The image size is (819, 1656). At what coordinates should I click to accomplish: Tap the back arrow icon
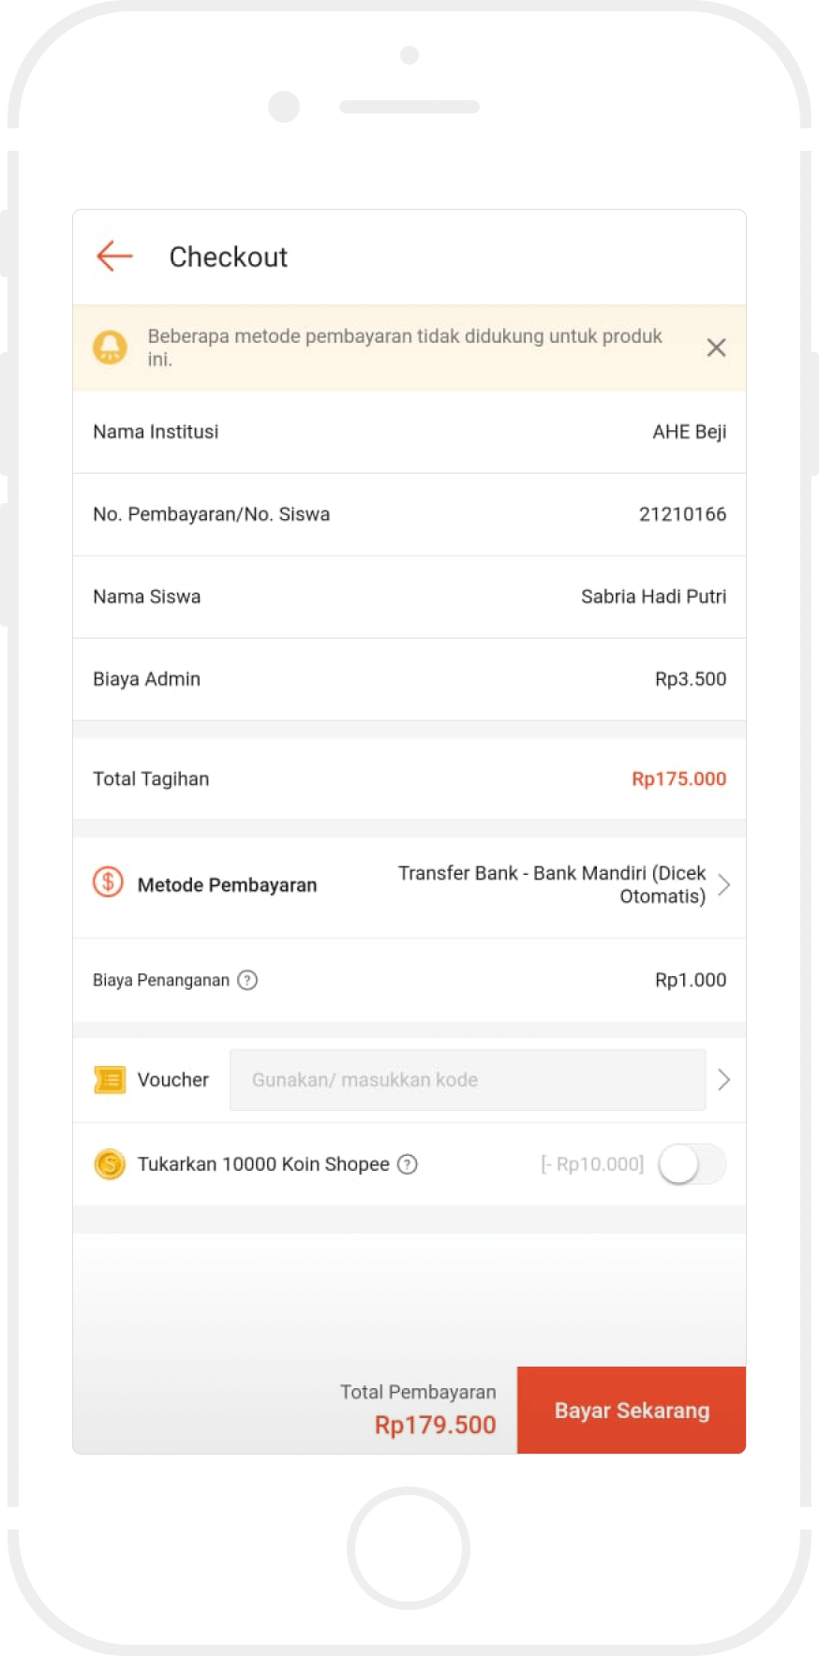(x=114, y=256)
